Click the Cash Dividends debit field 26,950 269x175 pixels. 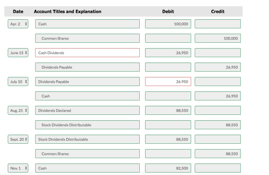[x=168, y=53]
